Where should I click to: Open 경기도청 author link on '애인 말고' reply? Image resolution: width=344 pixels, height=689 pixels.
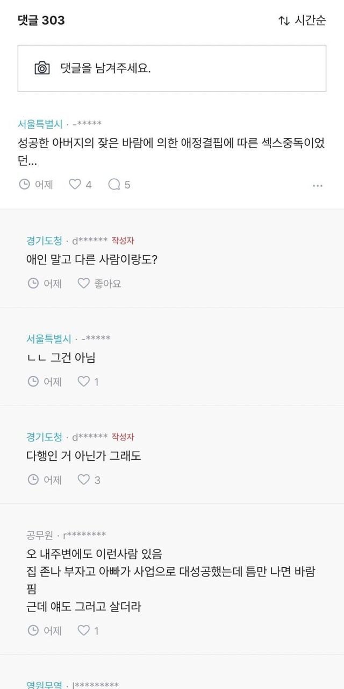[45, 241]
